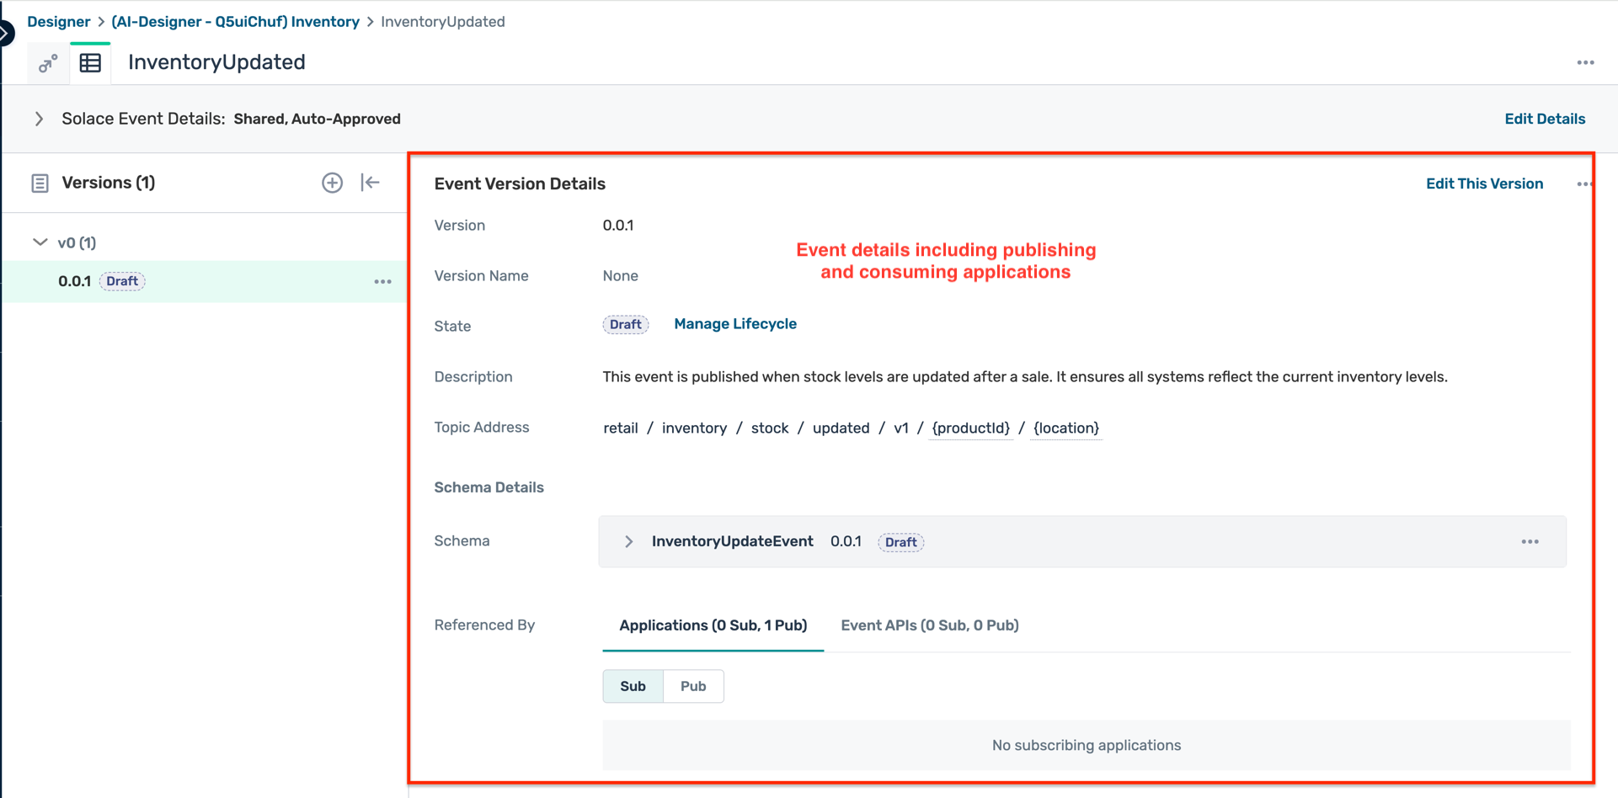1618x798 pixels.
Task: Switch to the graph view icon
Action: (48, 63)
